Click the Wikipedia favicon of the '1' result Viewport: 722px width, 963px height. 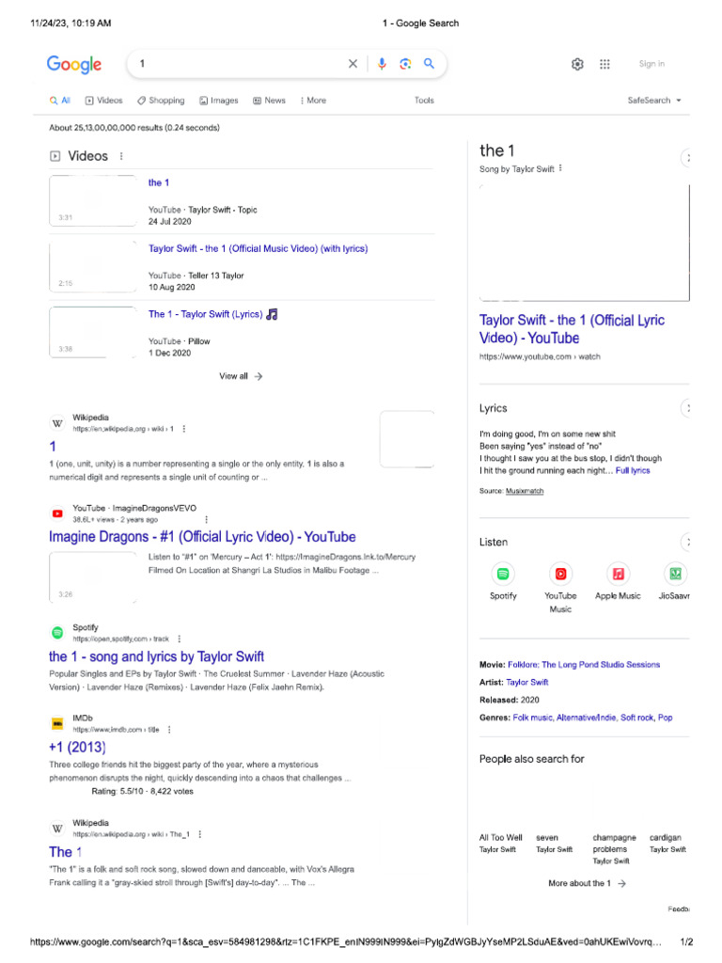pyautogui.click(x=57, y=423)
